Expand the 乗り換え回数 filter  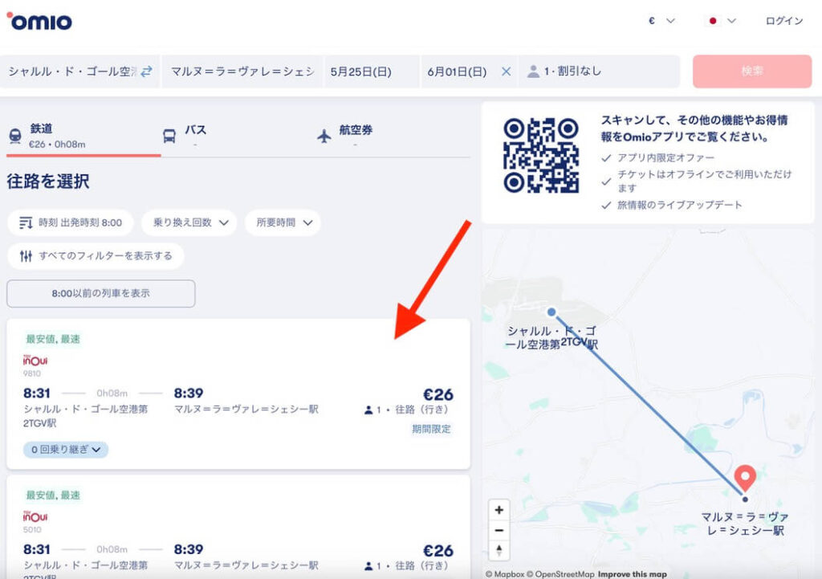click(x=189, y=222)
